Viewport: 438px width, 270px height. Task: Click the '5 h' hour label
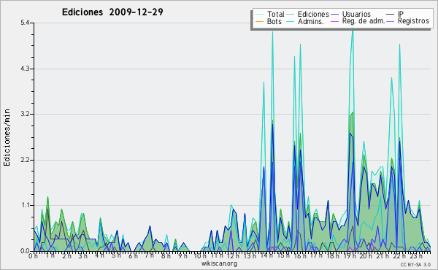tap(116, 255)
